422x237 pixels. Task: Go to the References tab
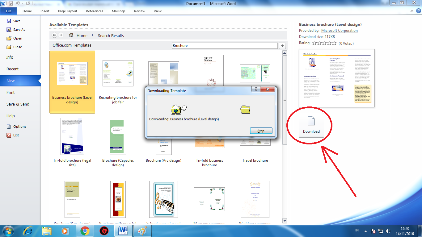pos(95,11)
